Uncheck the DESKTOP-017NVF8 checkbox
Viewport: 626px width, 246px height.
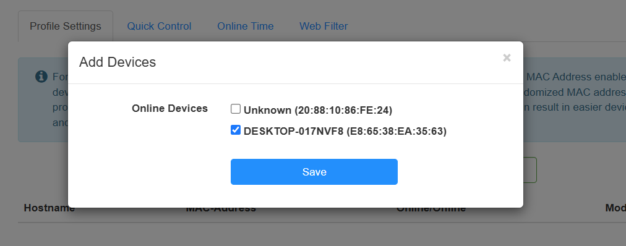pyautogui.click(x=236, y=130)
